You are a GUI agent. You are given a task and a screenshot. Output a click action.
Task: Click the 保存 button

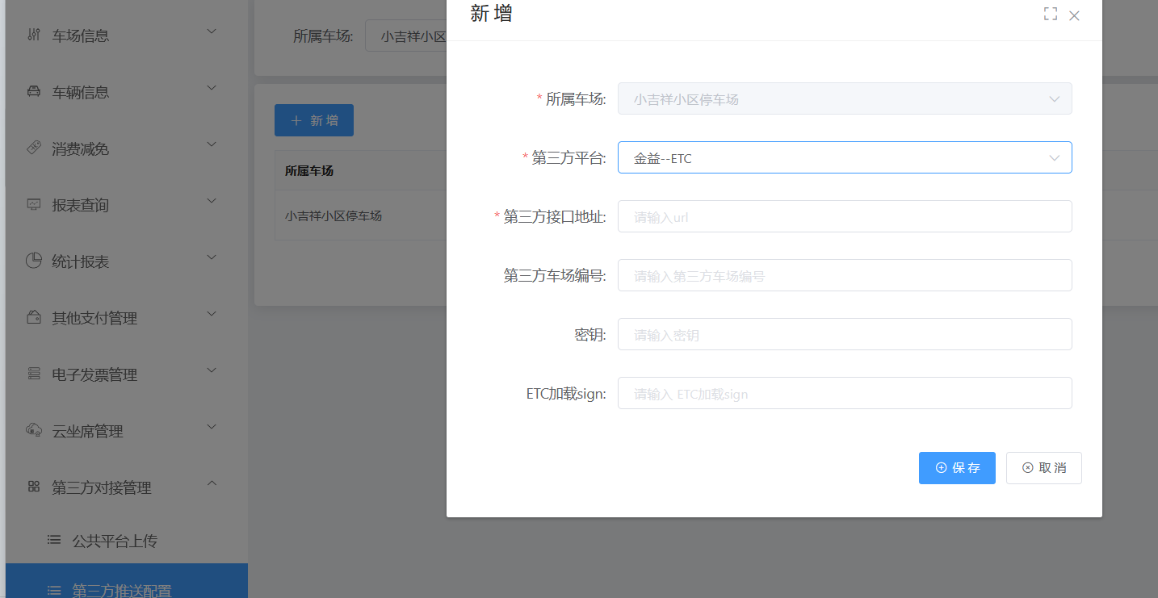pos(957,468)
